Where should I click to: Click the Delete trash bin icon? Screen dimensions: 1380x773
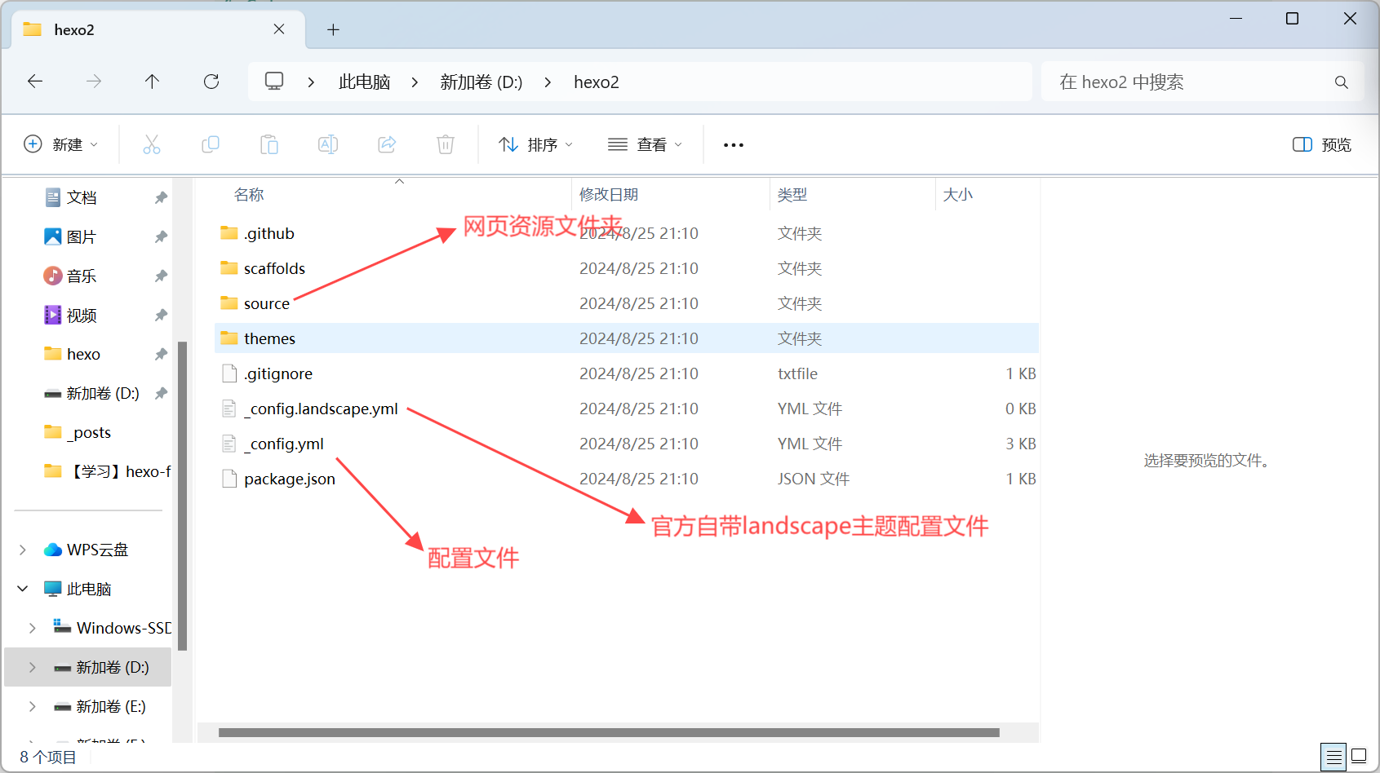point(446,144)
